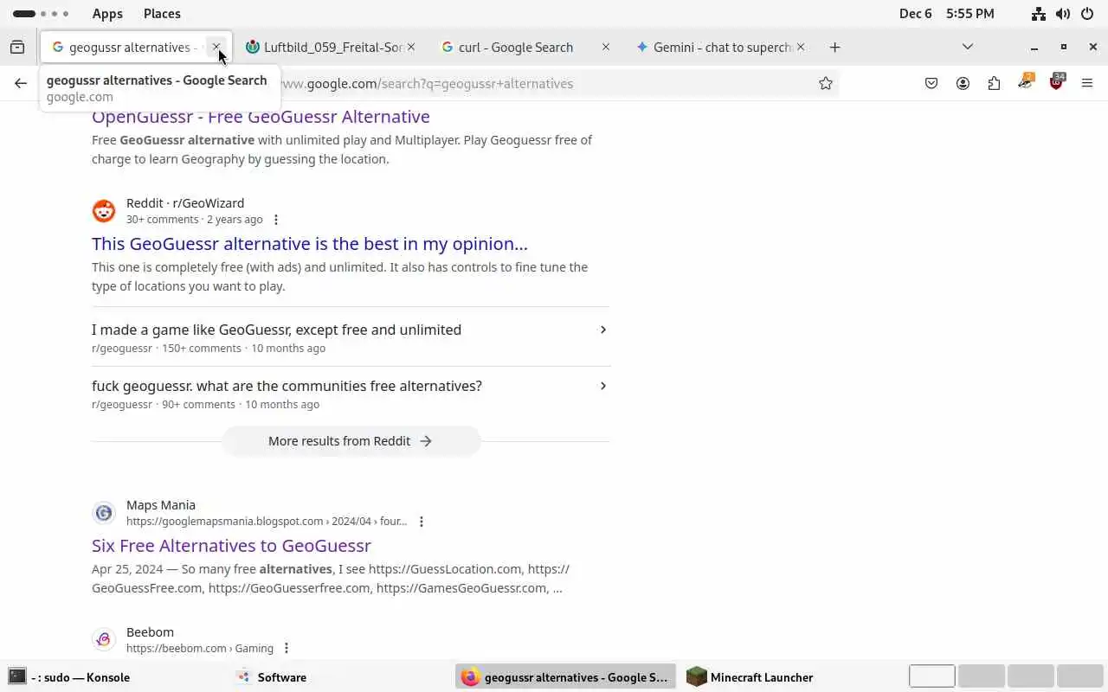Select the geogussr alternatives tab
This screenshot has width=1108, height=692.
pos(136,48)
